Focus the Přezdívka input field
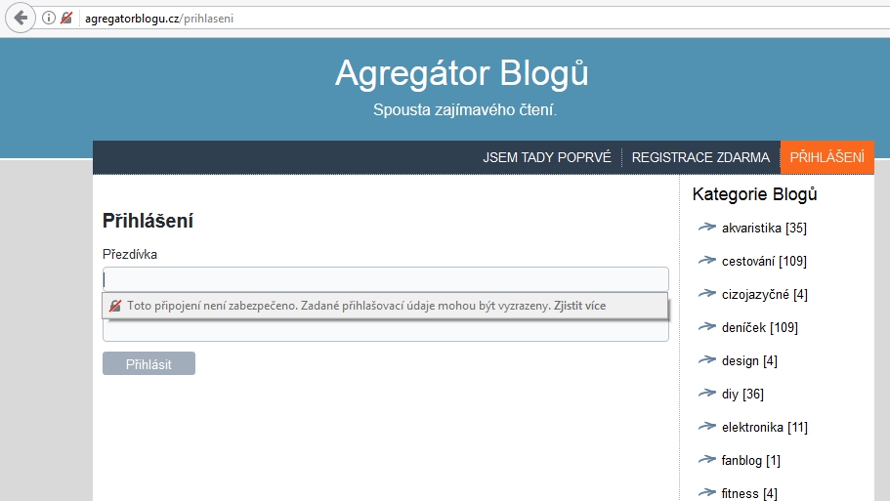 coord(385,278)
